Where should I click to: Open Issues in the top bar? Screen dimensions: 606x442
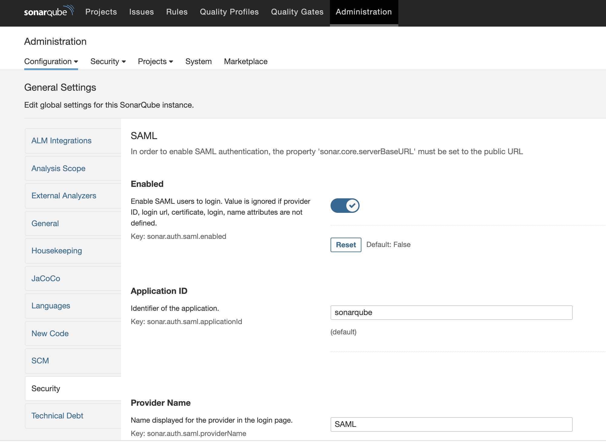click(x=141, y=12)
